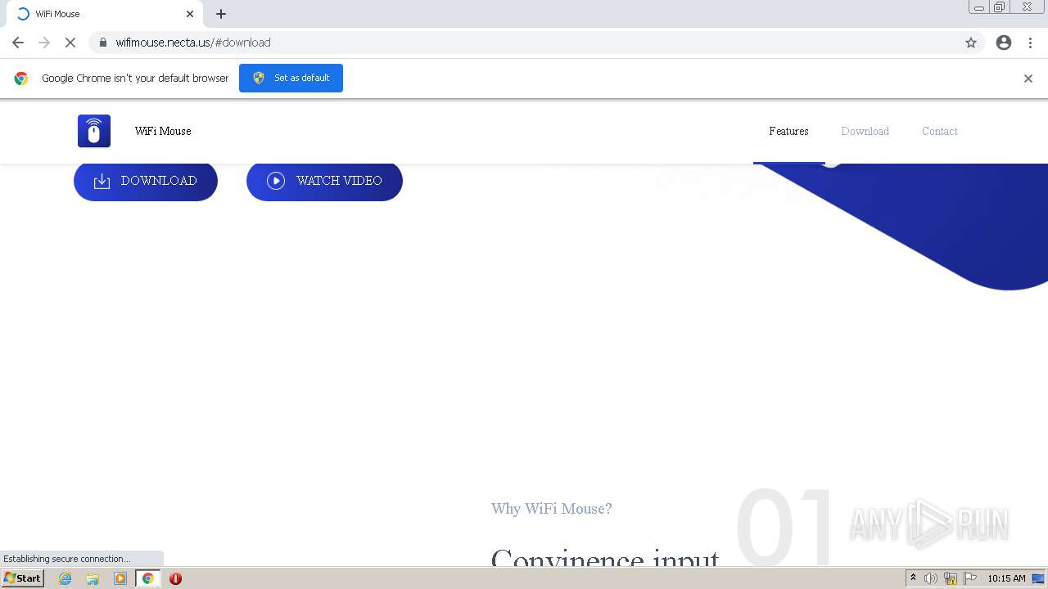Viewport: 1048px width, 589px height.
Task: Go to the Features nav item
Action: pos(788,131)
